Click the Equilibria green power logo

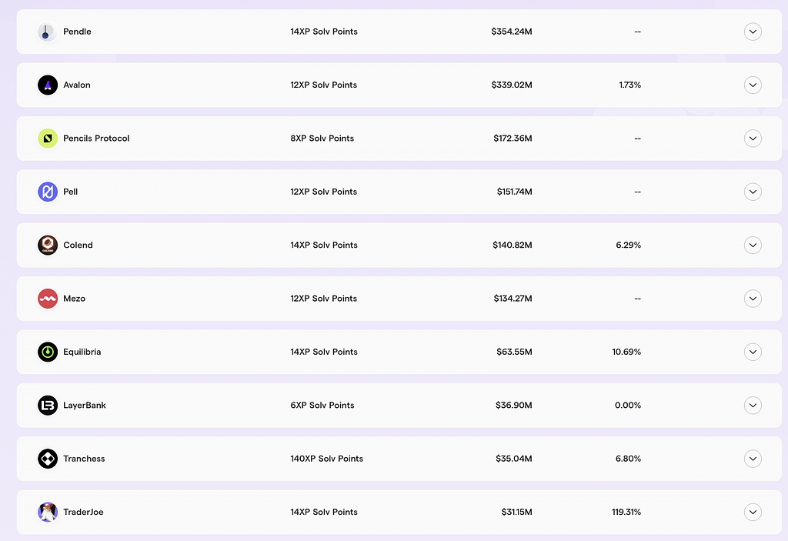point(48,352)
